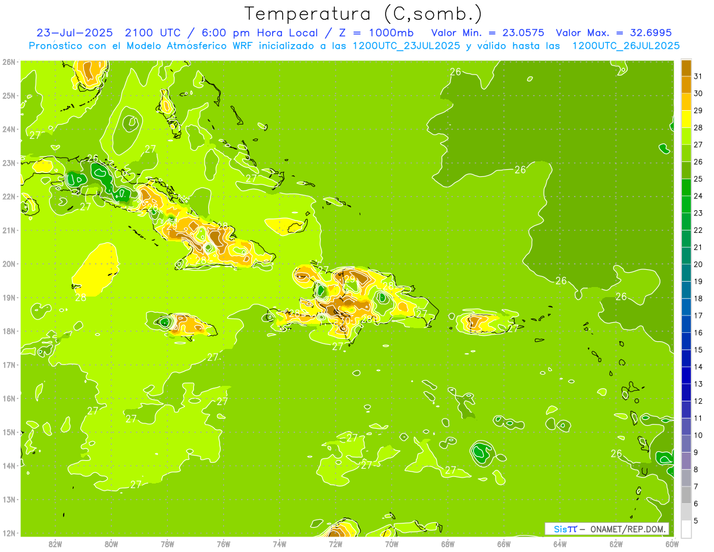Click the '2100 UTC' time text
Viewport: 714px width, 552px height.
tap(154, 33)
